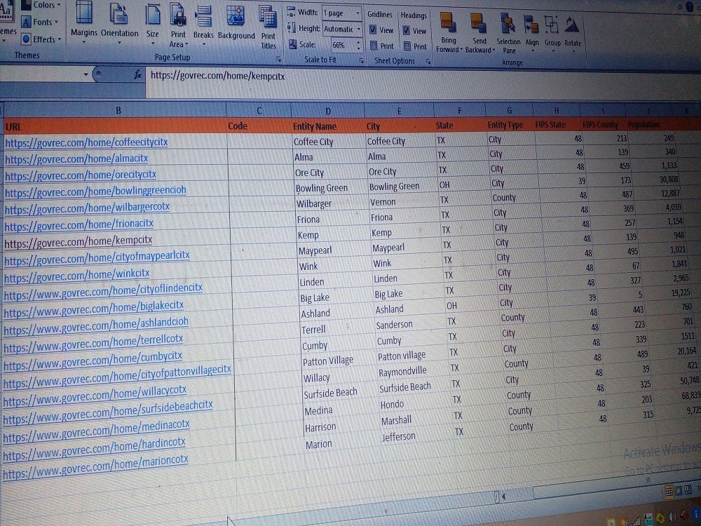
Task: Toggle Gridlines View checkbox
Action: [x=372, y=30]
